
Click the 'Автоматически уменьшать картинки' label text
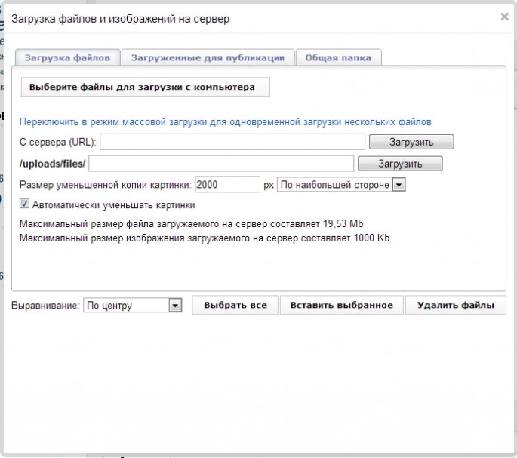pyautogui.click(x=114, y=205)
